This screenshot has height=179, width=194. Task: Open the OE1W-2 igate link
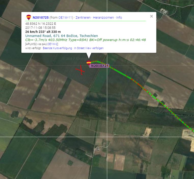pos(52,44)
